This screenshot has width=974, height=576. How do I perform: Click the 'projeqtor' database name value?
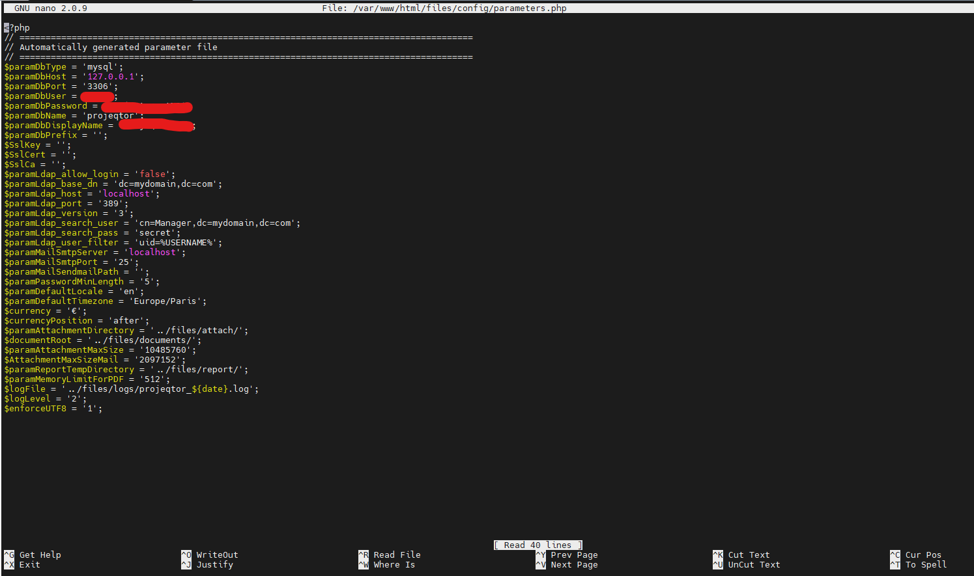click(x=111, y=116)
